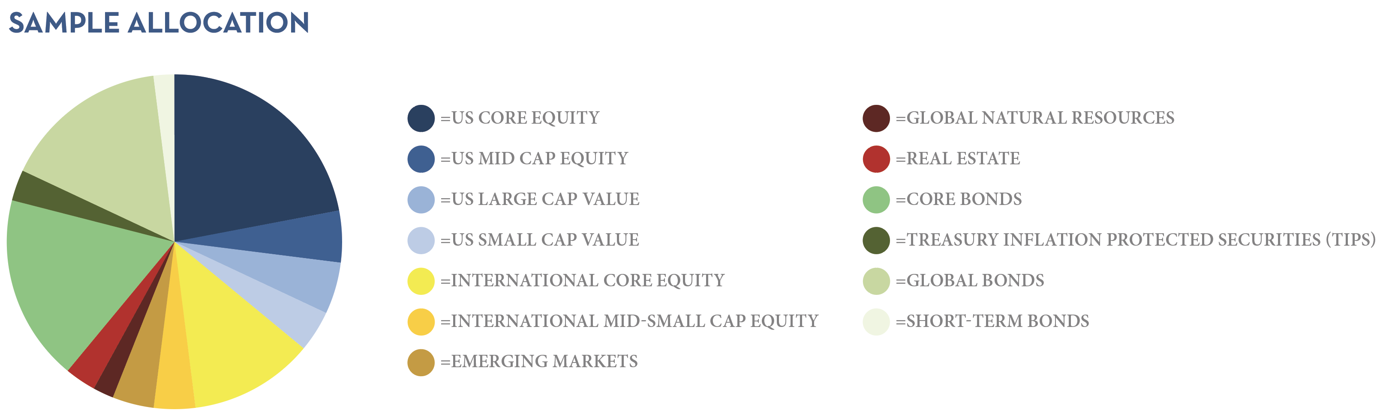Click the Sample Allocation heading
This screenshot has height=416, width=1383.
point(159,23)
